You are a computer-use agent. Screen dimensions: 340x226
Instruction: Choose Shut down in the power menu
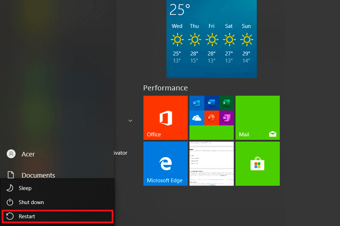point(31,202)
